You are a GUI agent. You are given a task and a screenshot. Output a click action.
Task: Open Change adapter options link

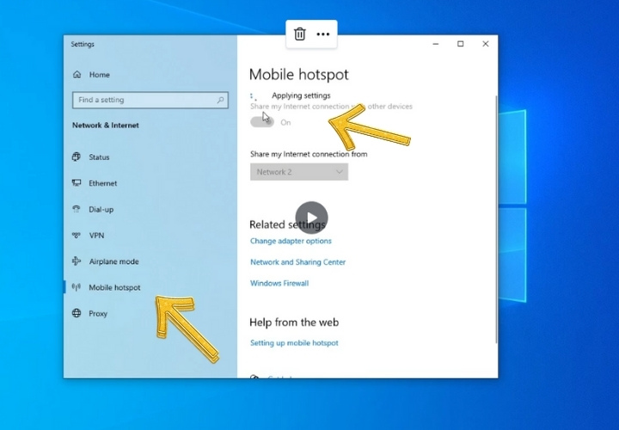coord(291,241)
